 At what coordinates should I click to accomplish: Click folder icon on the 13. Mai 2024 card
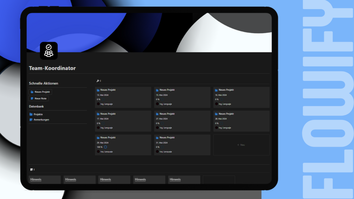(x=98, y=90)
